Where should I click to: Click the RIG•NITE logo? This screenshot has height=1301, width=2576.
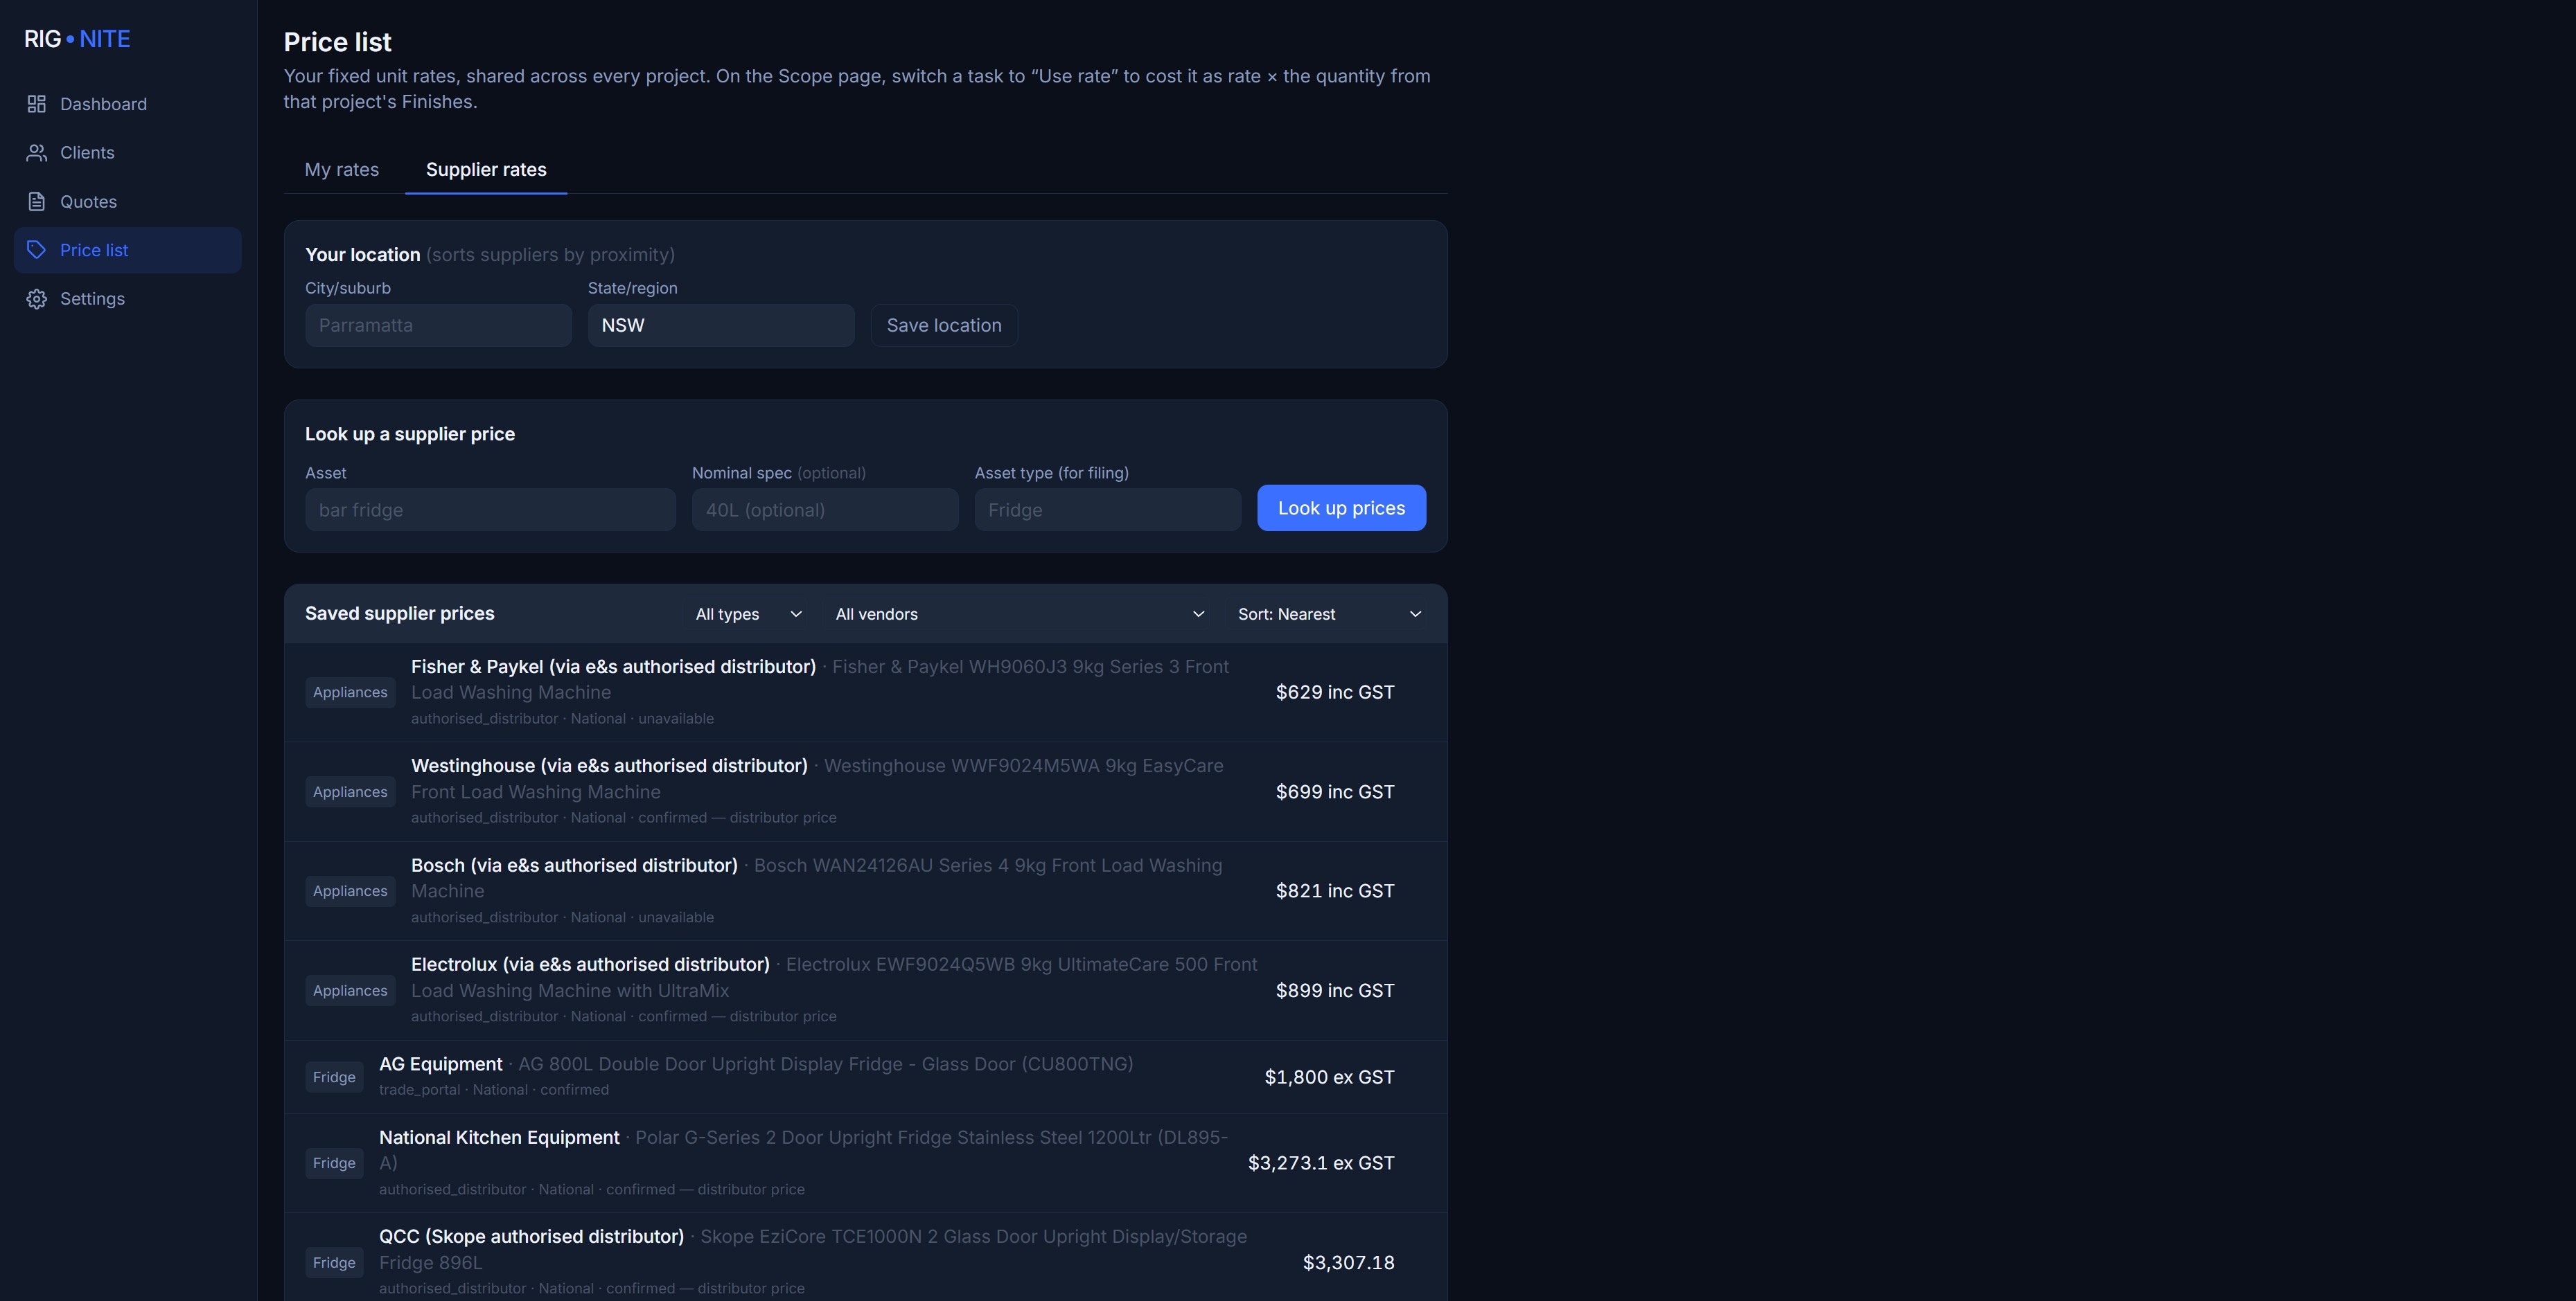pos(77,39)
